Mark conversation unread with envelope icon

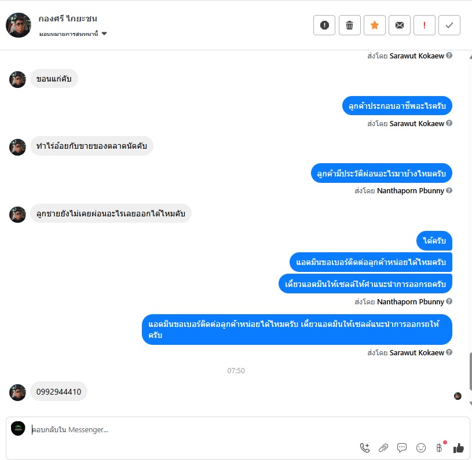(400, 25)
